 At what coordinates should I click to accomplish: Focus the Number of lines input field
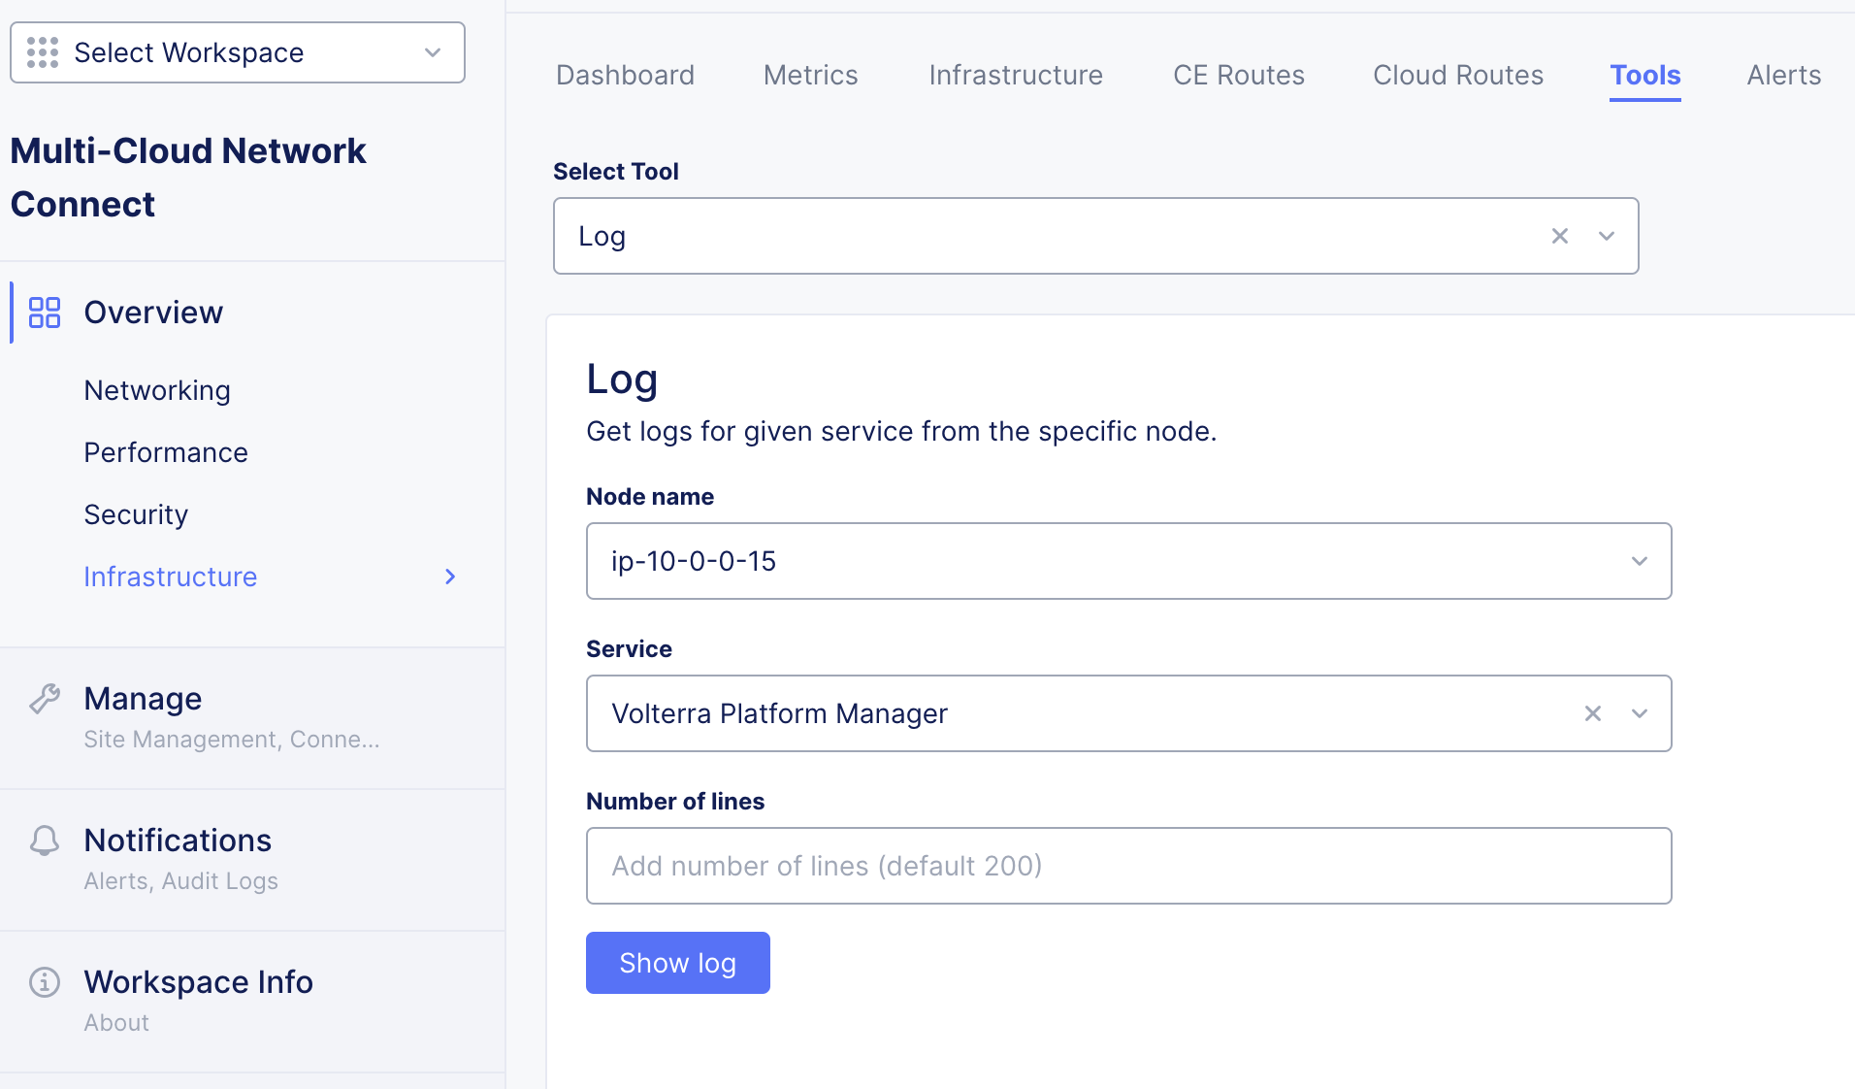point(1128,866)
